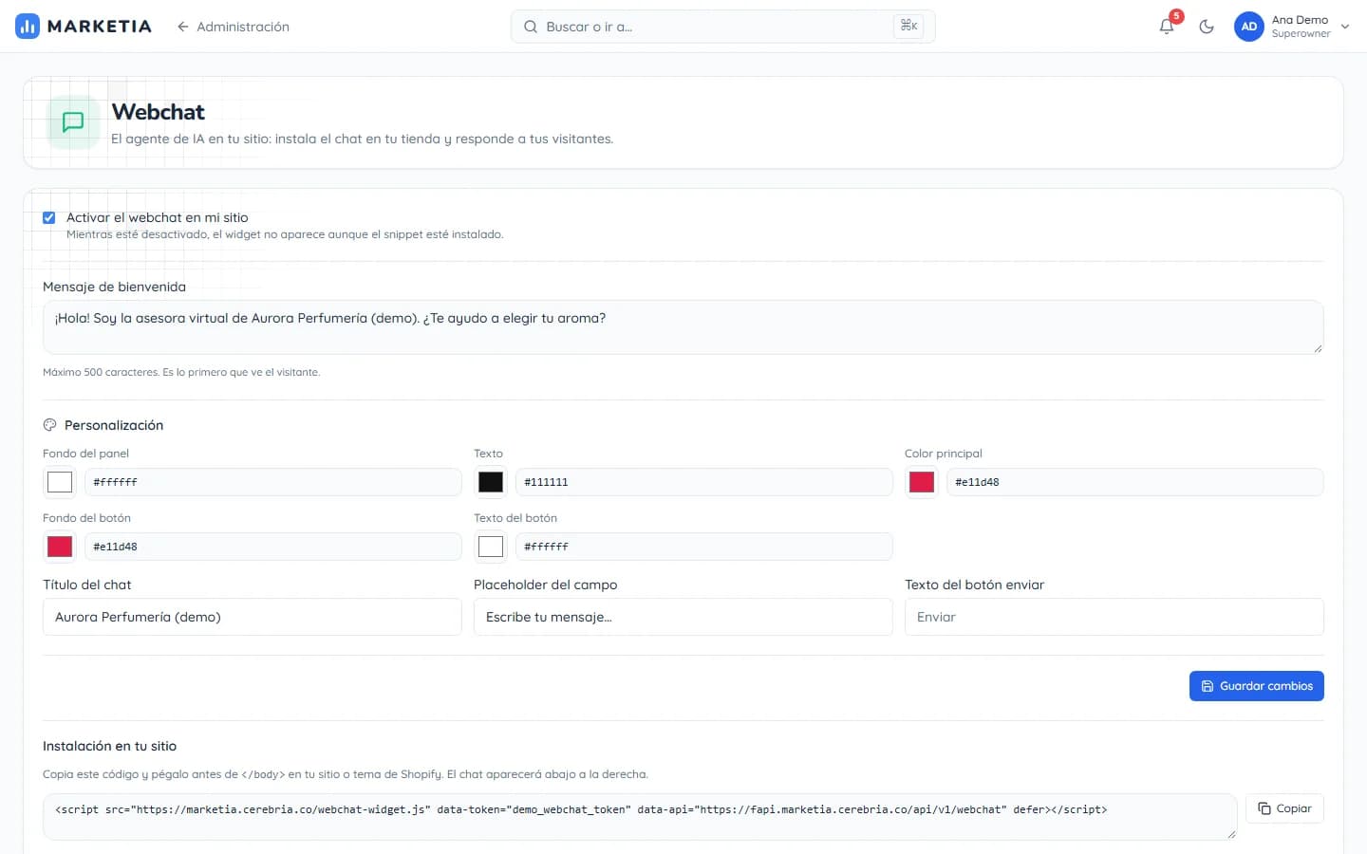Viewport: 1367px width, 854px height.
Task: Open the Color principal swatch
Action: tap(922, 482)
